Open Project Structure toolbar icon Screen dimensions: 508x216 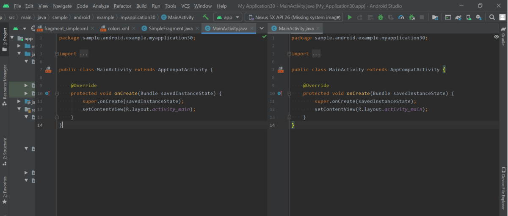[435, 17]
